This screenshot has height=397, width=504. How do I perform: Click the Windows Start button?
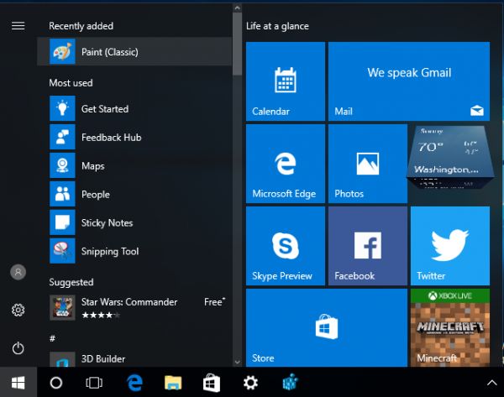click(x=18, y=383)
